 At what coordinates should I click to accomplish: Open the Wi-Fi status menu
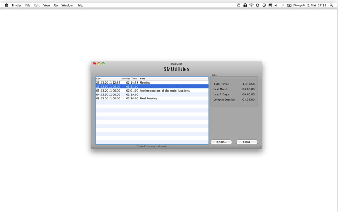[x=251, y=5]
